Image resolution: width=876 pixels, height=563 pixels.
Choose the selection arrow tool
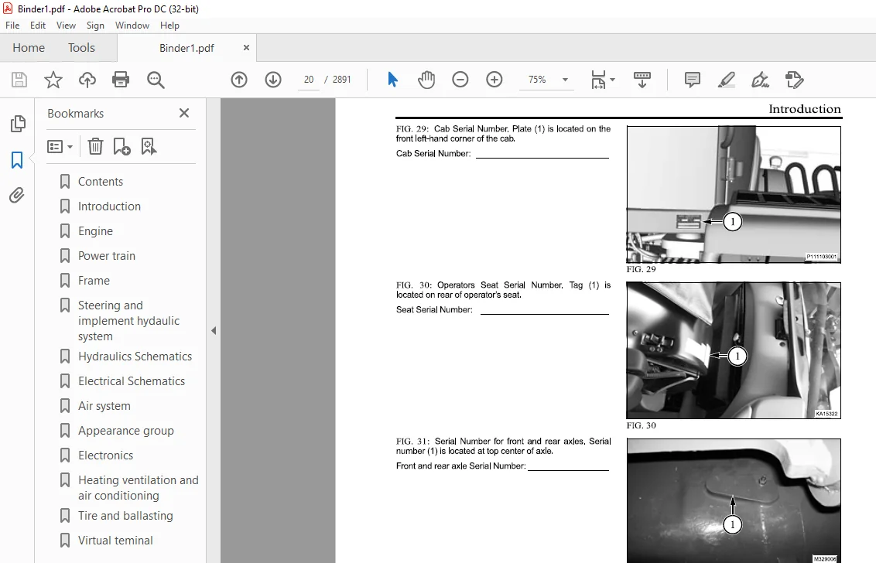click(393, 80)
